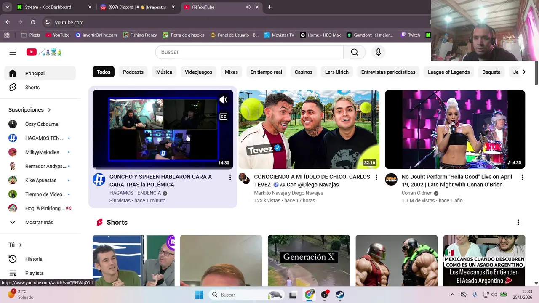Open the Shorts shelf options menu

pyautogui.click(x=518, y=222)
